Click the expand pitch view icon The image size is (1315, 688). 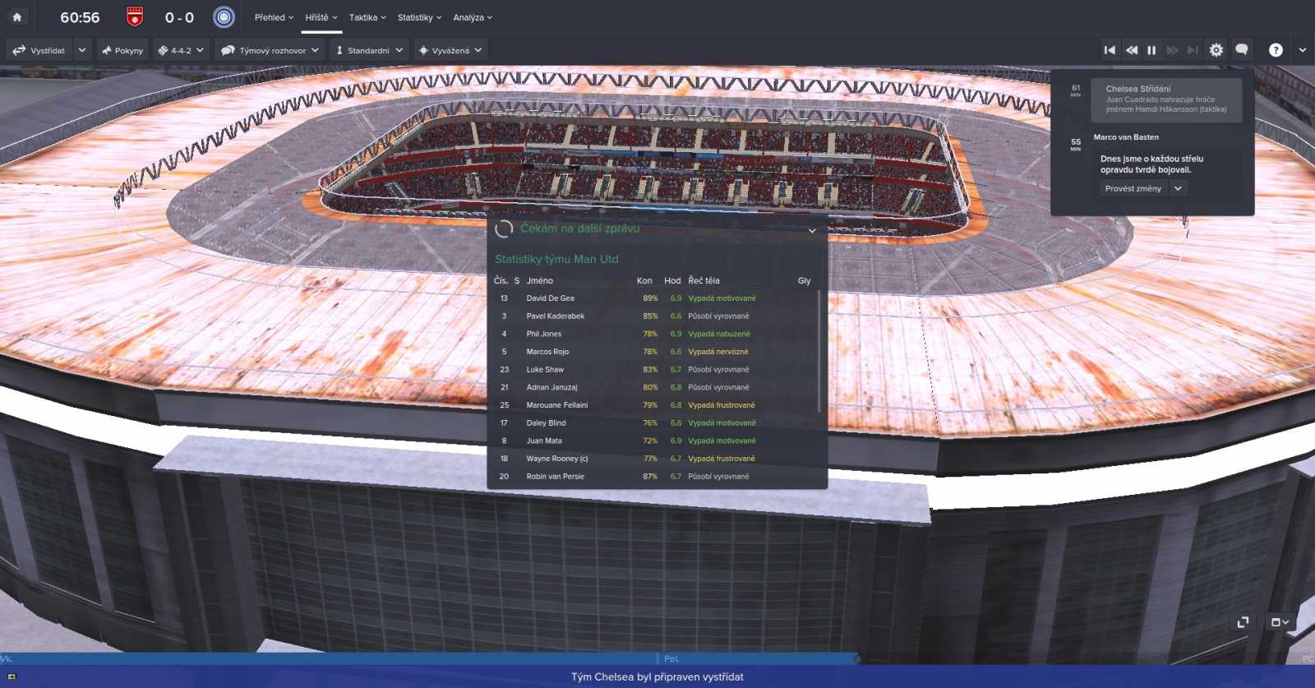tap(1243, 622)
